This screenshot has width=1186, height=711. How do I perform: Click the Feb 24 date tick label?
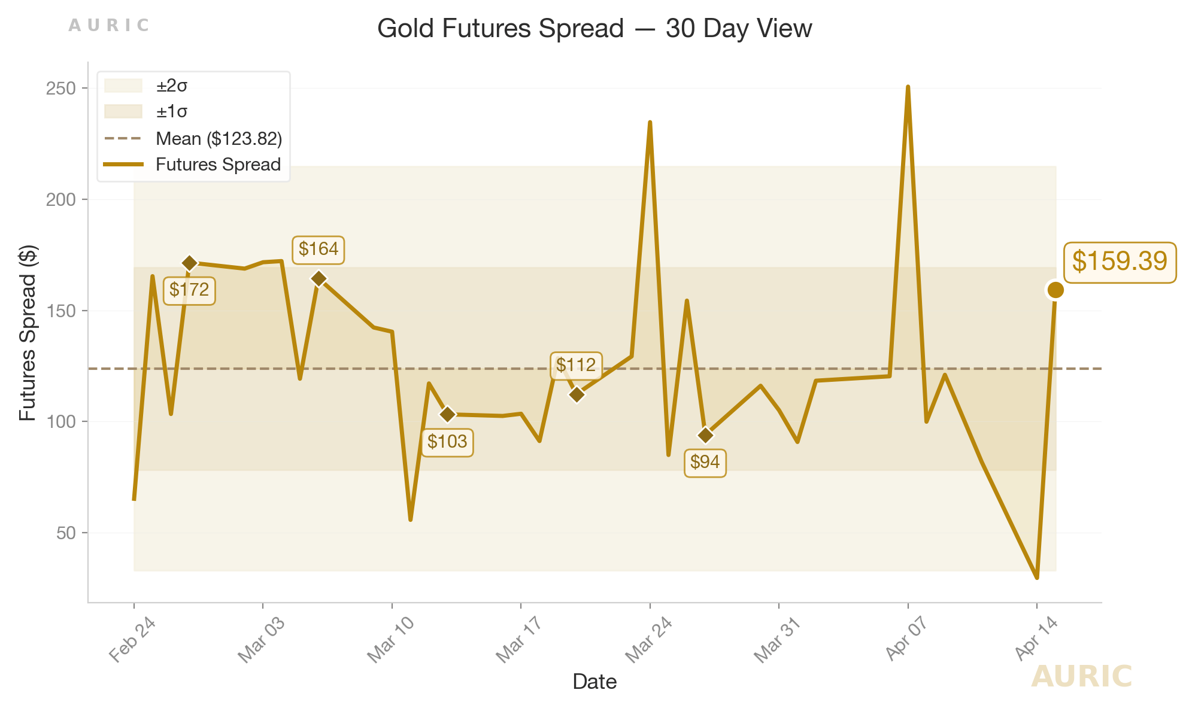pyautogui.click(x=132, y=640)
